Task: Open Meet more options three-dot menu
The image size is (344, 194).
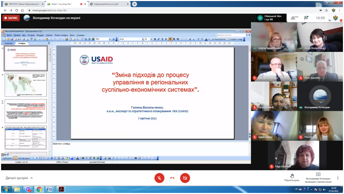Action: pos(338,178)
